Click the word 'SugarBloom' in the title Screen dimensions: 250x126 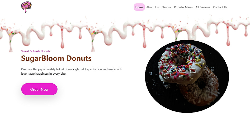43,58
